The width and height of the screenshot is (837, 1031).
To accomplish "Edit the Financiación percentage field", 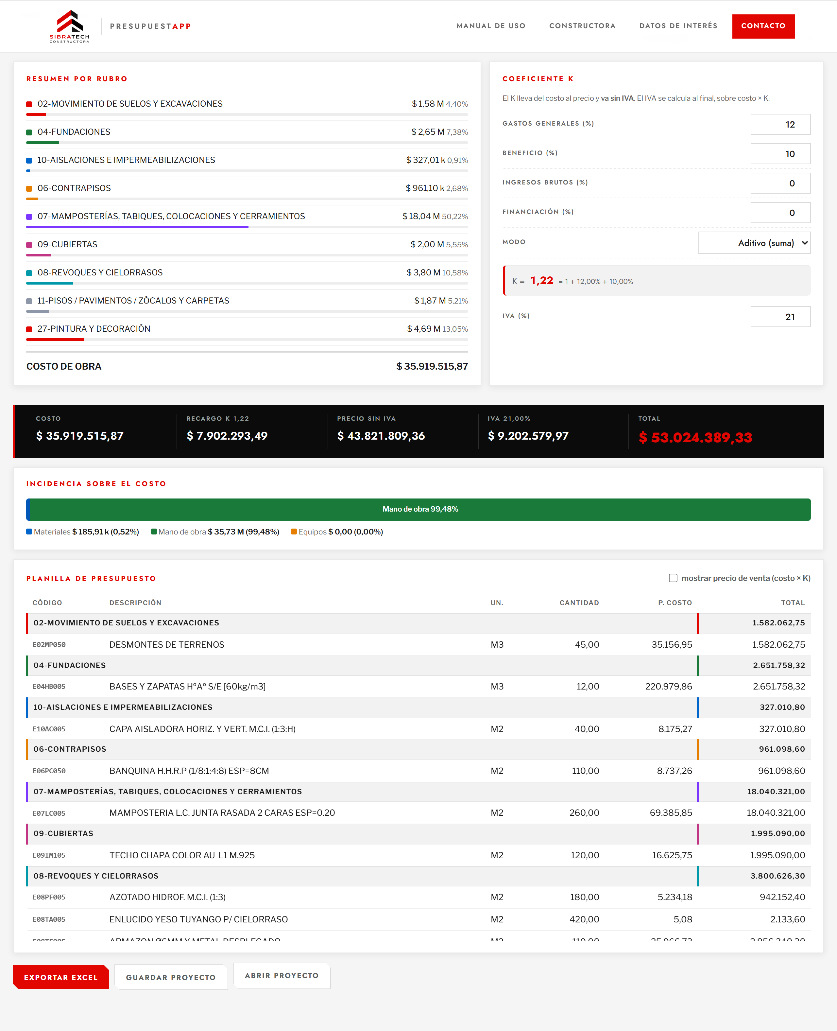I will (780, 213).
